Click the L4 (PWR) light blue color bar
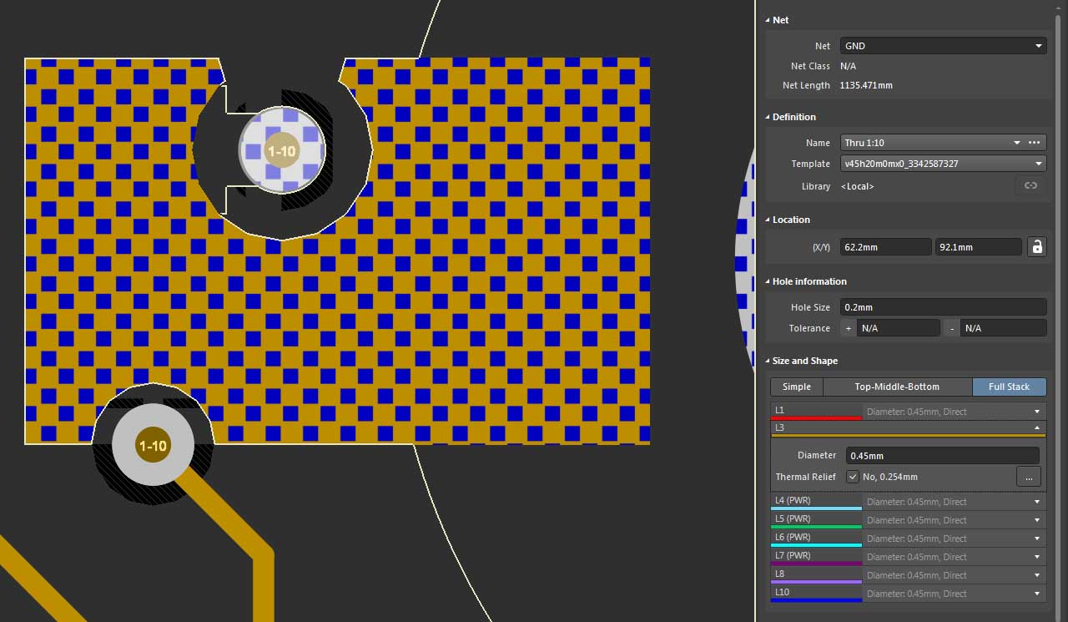 point(816,508)
